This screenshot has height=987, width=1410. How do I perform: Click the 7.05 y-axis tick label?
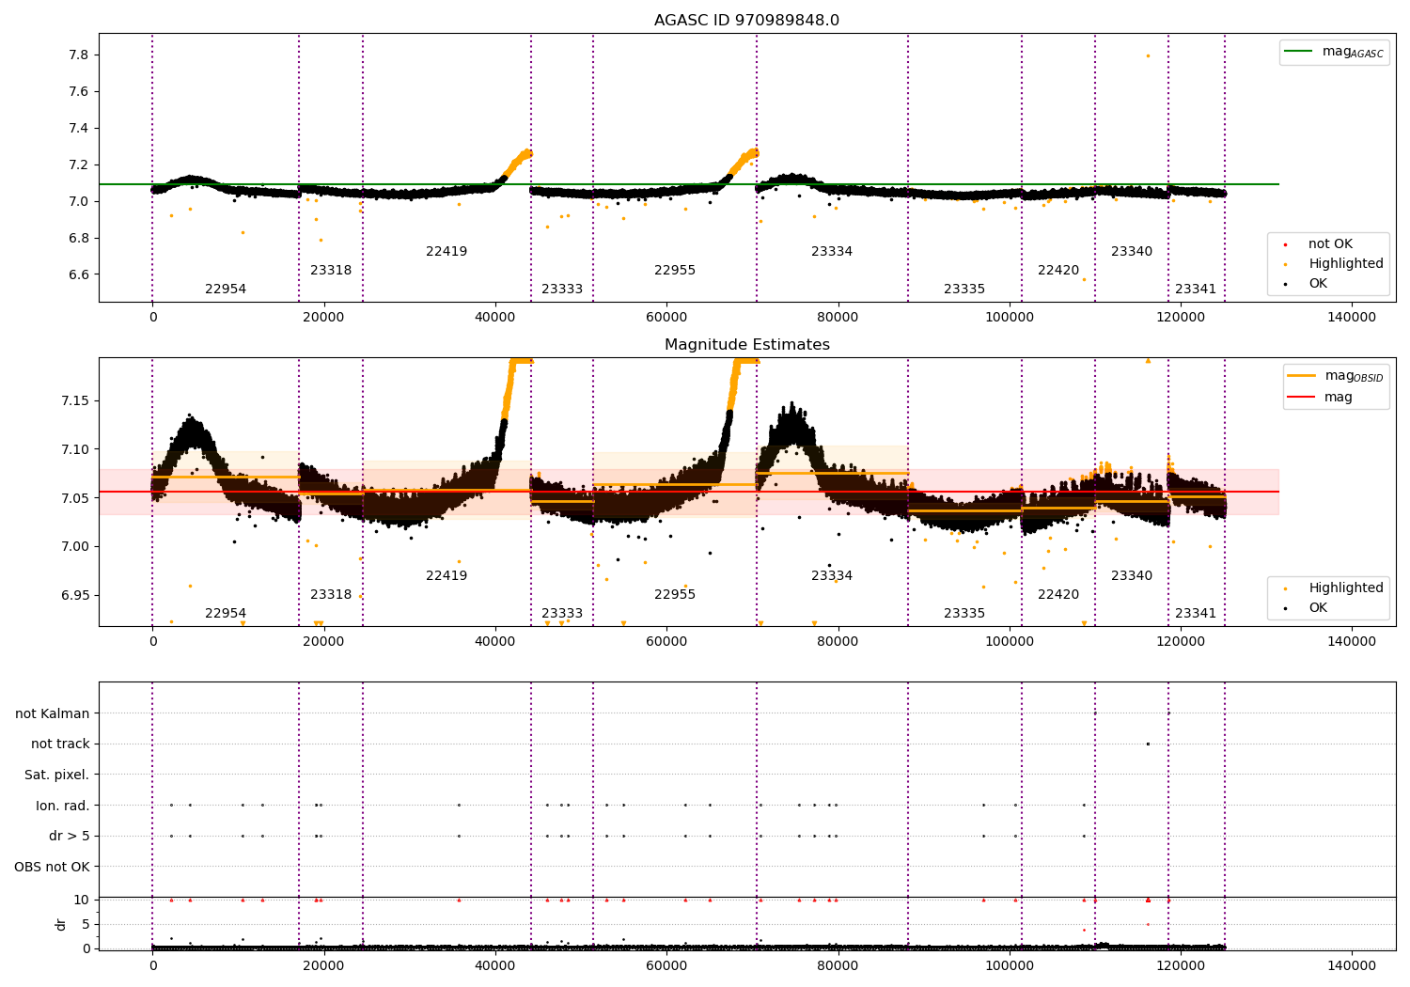[75, 498]
